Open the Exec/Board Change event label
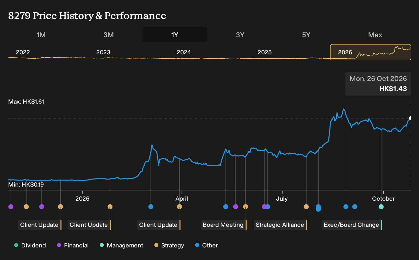The width and height of the screenshot is (419, 260). [x=352, y=225]
